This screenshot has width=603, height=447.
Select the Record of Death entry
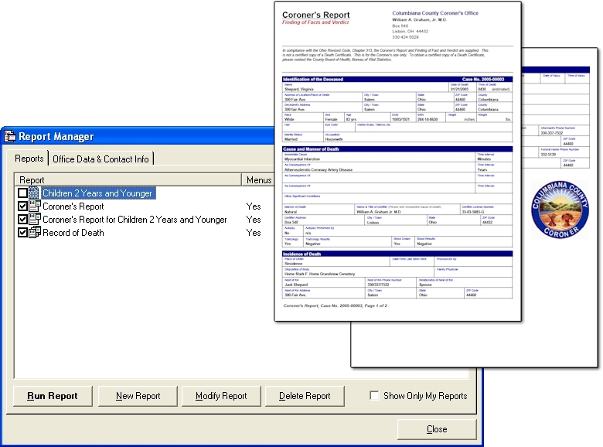[x=73, y=232]
